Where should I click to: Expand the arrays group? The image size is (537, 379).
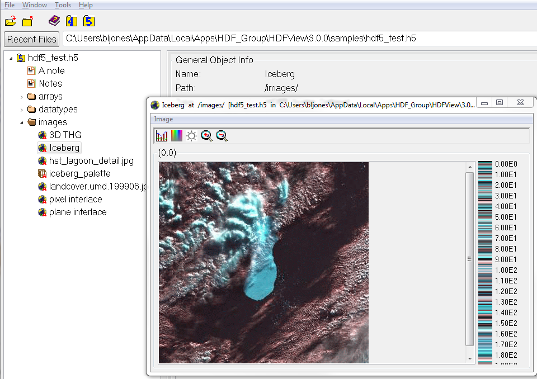(x=22, y=97)
